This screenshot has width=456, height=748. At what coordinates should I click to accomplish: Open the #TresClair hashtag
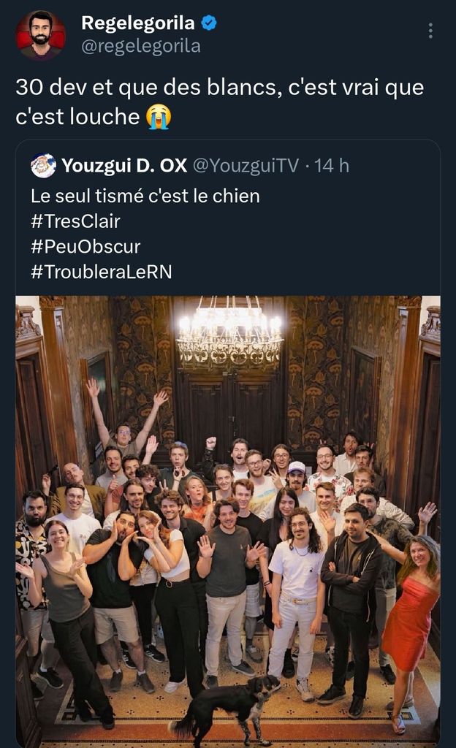click(x=75, y=221)
